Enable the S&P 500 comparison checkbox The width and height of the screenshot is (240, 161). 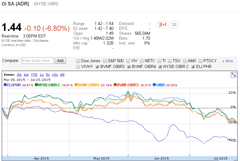click(105, 61)
